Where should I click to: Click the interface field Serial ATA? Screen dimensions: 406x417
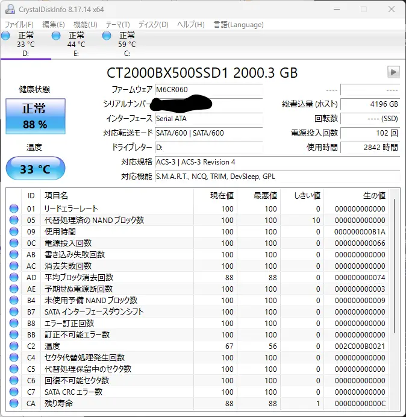click(x=208, y=119)
